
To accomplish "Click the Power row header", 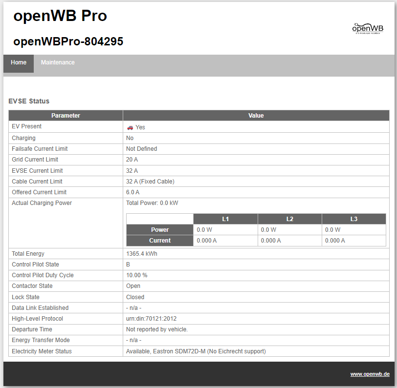I will [160, 230].
